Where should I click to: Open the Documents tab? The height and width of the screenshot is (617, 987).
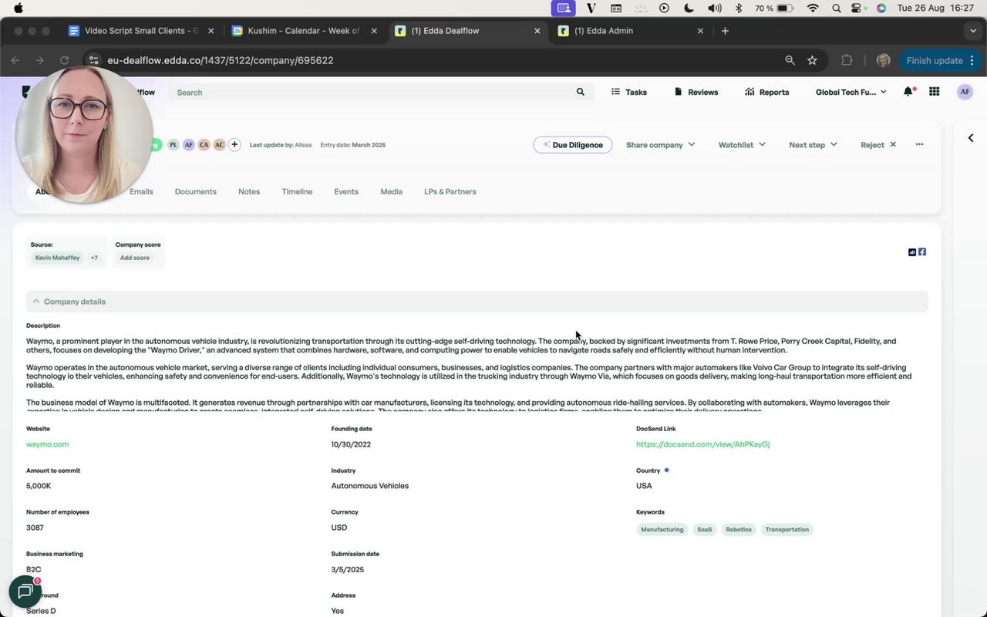(196, 191)
